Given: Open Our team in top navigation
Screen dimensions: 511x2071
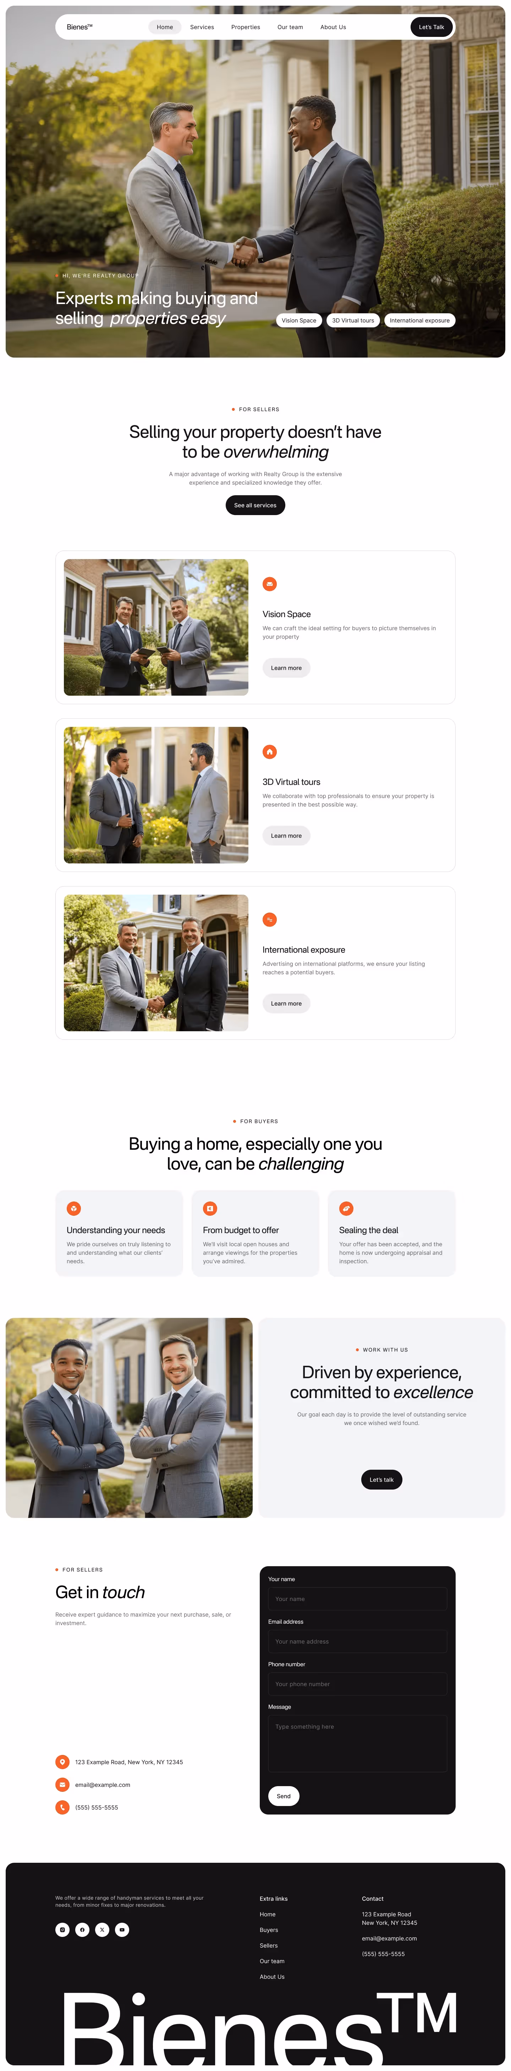Looking at the screenshot, I should coord(291,27).
